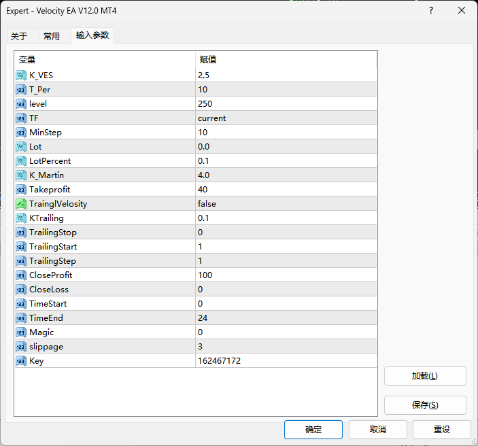Click the 重设 reset button
This screenshot has width=478, height=446.
pyautogui.click(x=441, y=430)
